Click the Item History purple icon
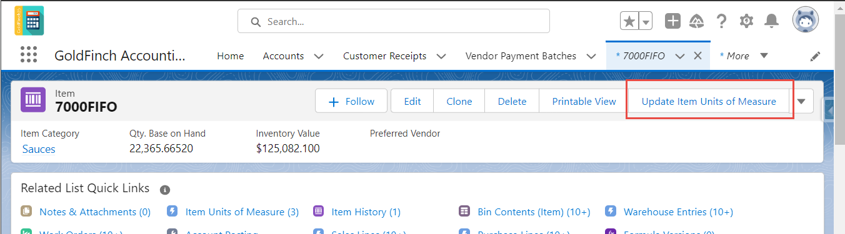The image size is (845, 234). (x=318, y=212)
